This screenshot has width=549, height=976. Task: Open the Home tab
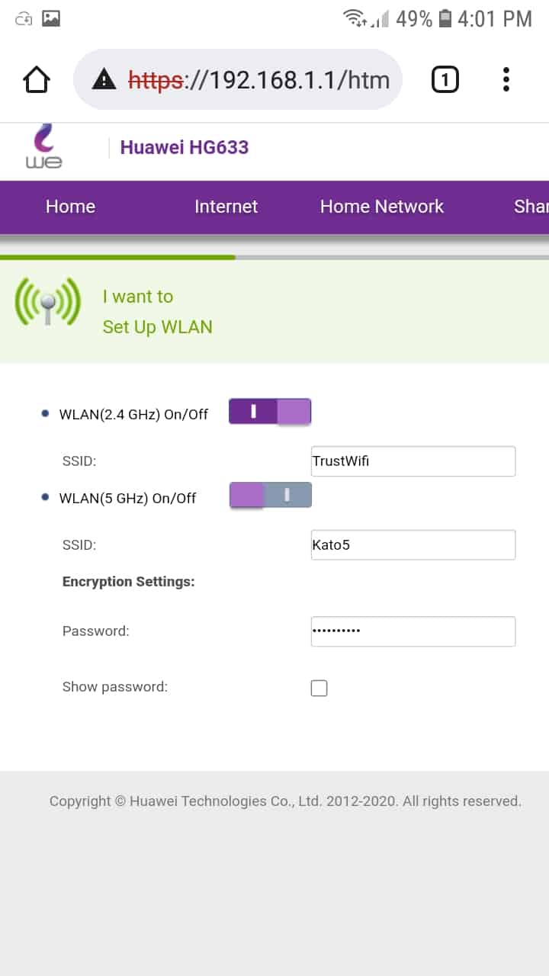(70, 207)
